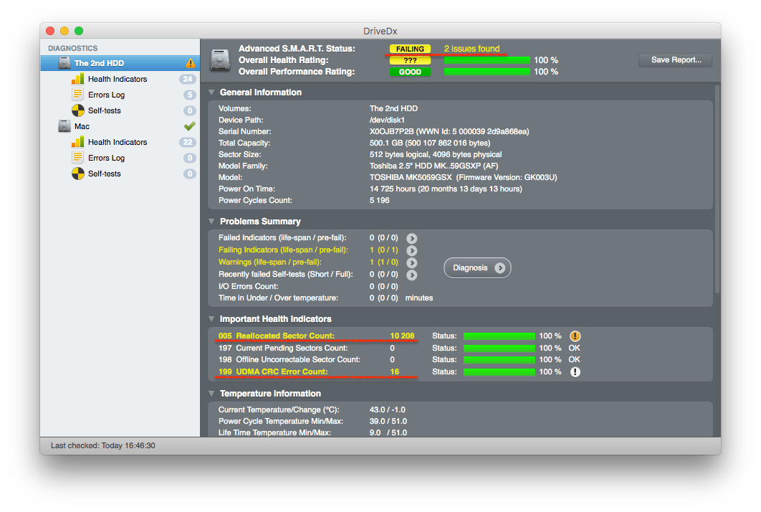Open Health Indicators under The 2nd HDD
This screenshot has width=761, height=512.
(117, 79)
